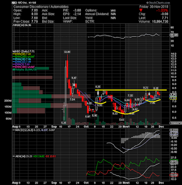Click the 200M volume axis label
This screenshot has width=182, height=185.
click(x=8, y=101)
